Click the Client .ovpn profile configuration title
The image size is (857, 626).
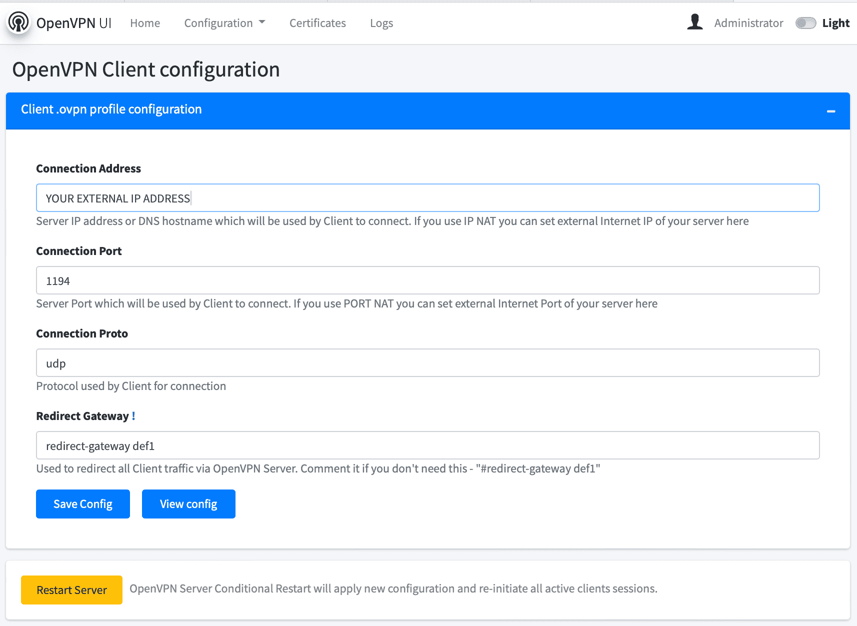pyautogui.click(x=111, y=109)
